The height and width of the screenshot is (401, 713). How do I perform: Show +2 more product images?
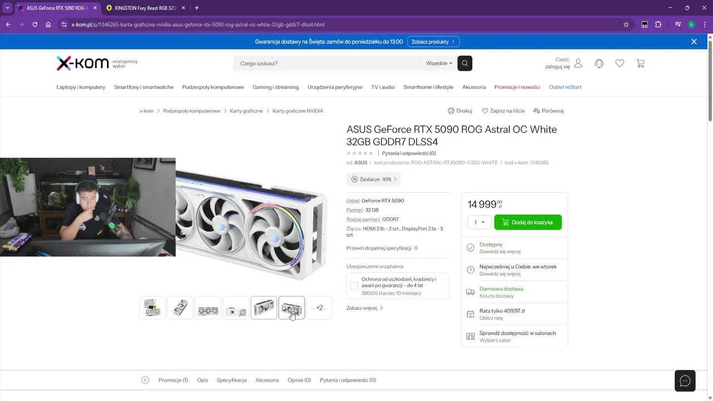coord(319,308)
